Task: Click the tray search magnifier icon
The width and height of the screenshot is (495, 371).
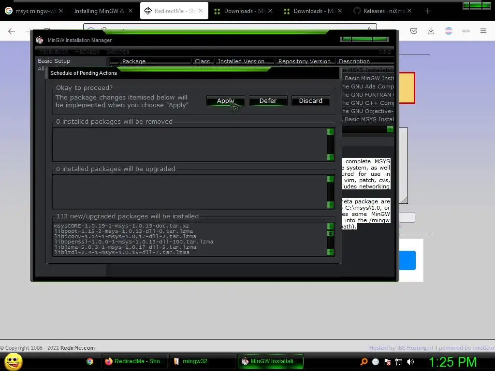Action: 364,362
